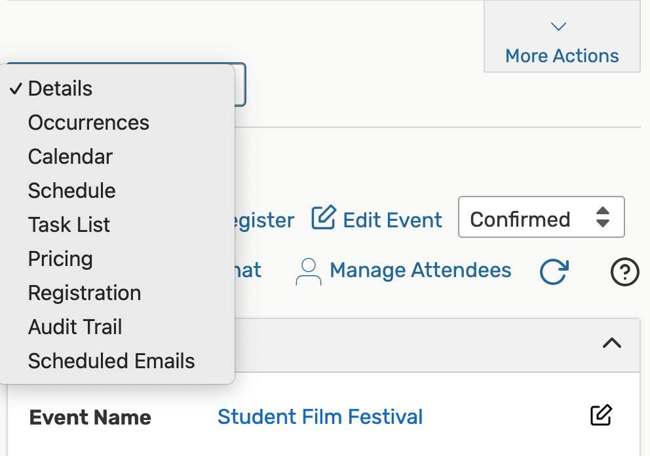650x456 pixels.
Task: Select Calendar from the dropdown list
Action: 70,157
